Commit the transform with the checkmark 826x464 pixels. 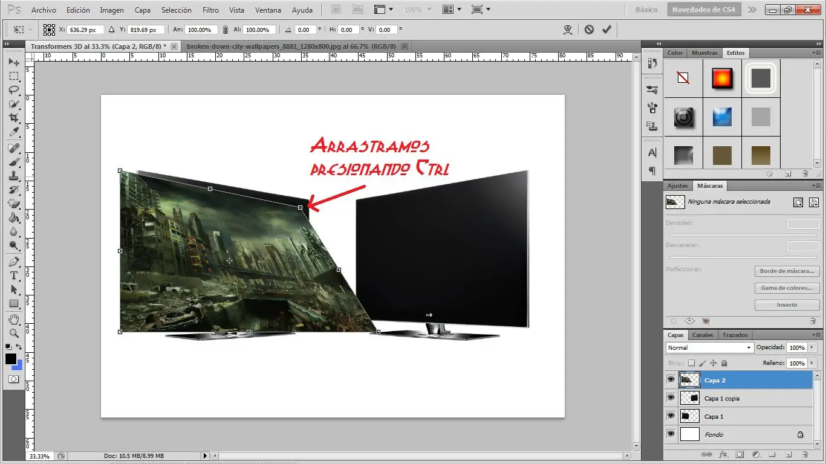point(606,29)
